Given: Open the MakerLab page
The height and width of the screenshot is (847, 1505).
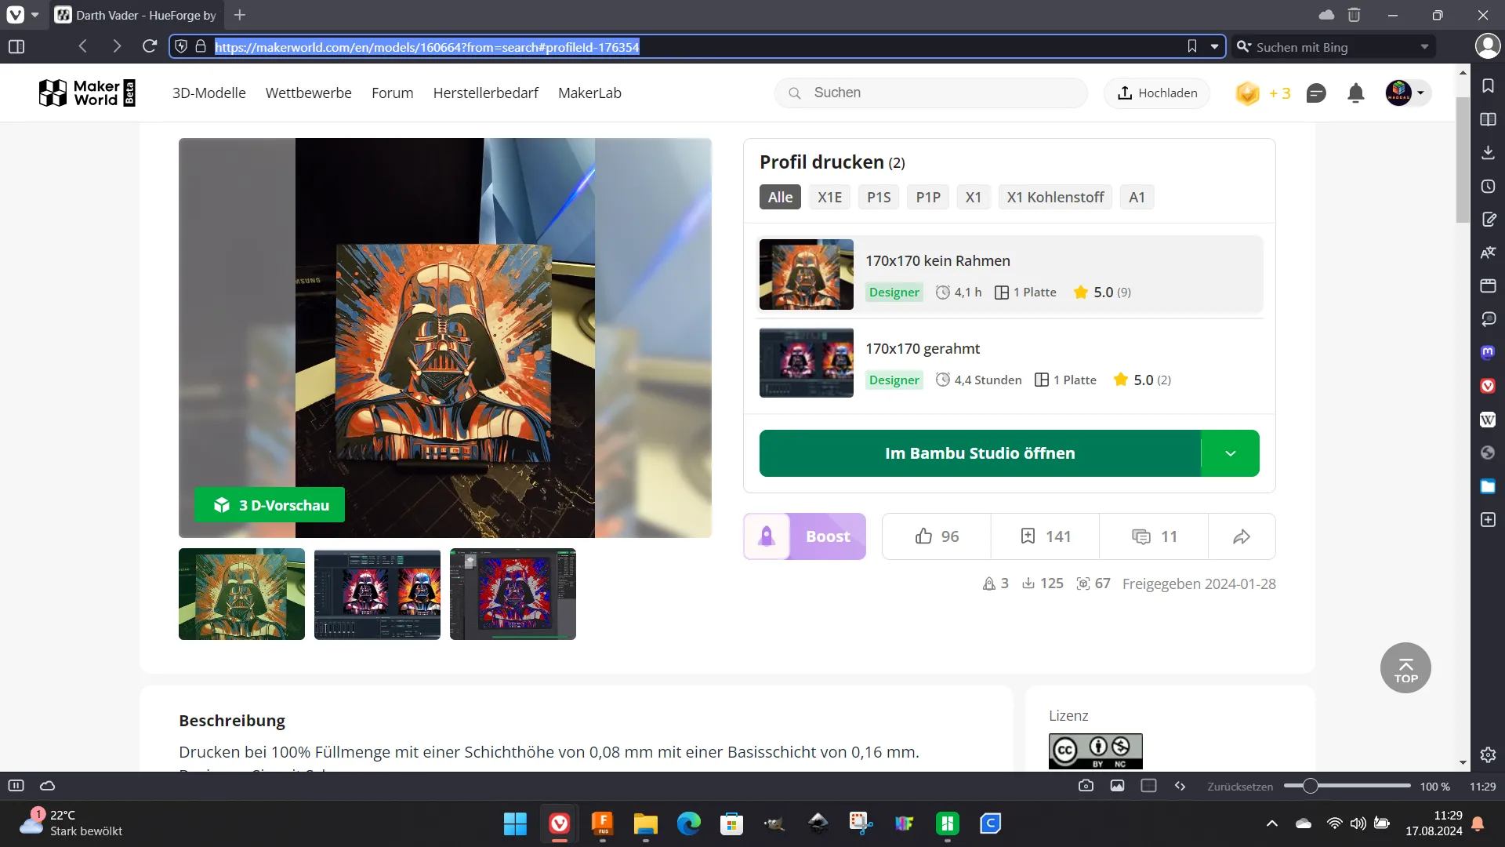Looking at the screenshot, I should [x=589, y=93].
